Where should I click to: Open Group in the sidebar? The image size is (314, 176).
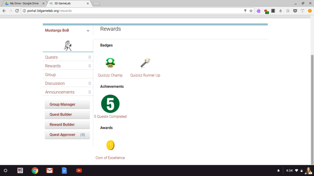tap(68, 75)
